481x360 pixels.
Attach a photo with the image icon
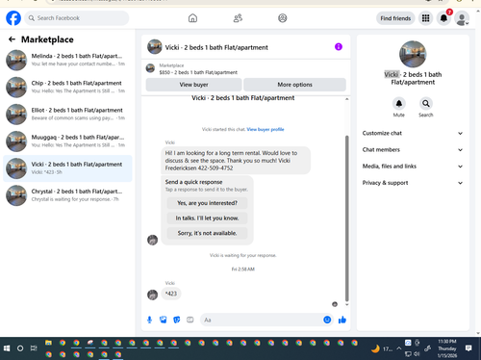[164, 320]
